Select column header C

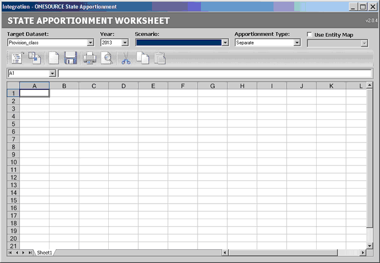[x=93, y=86]
